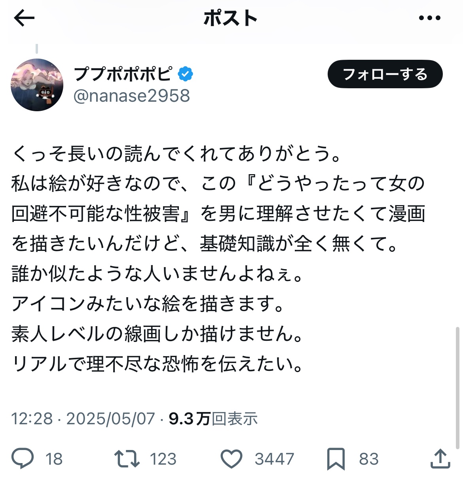View the 123 reposts count
Image resolution: width=463 pixels, height=488 pixels.
[163, 459]
